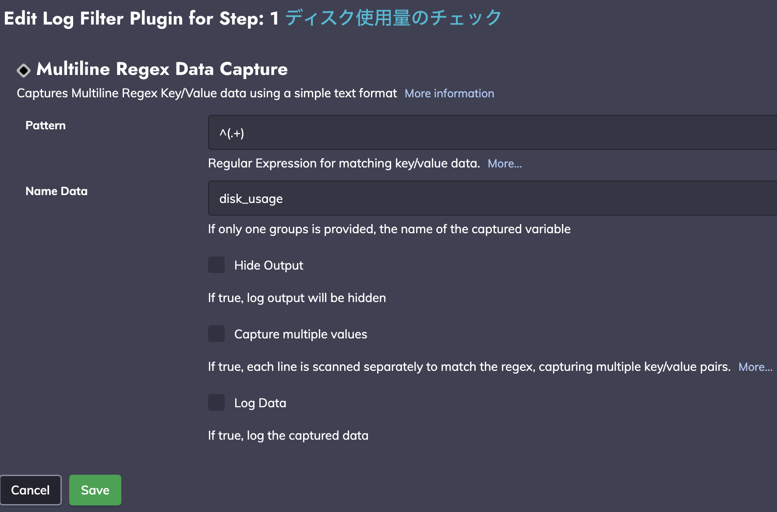Click into the Pattern input field
The width and height of the screenshot is (777, 512).
pyautogui.click(x=492, y=132)
